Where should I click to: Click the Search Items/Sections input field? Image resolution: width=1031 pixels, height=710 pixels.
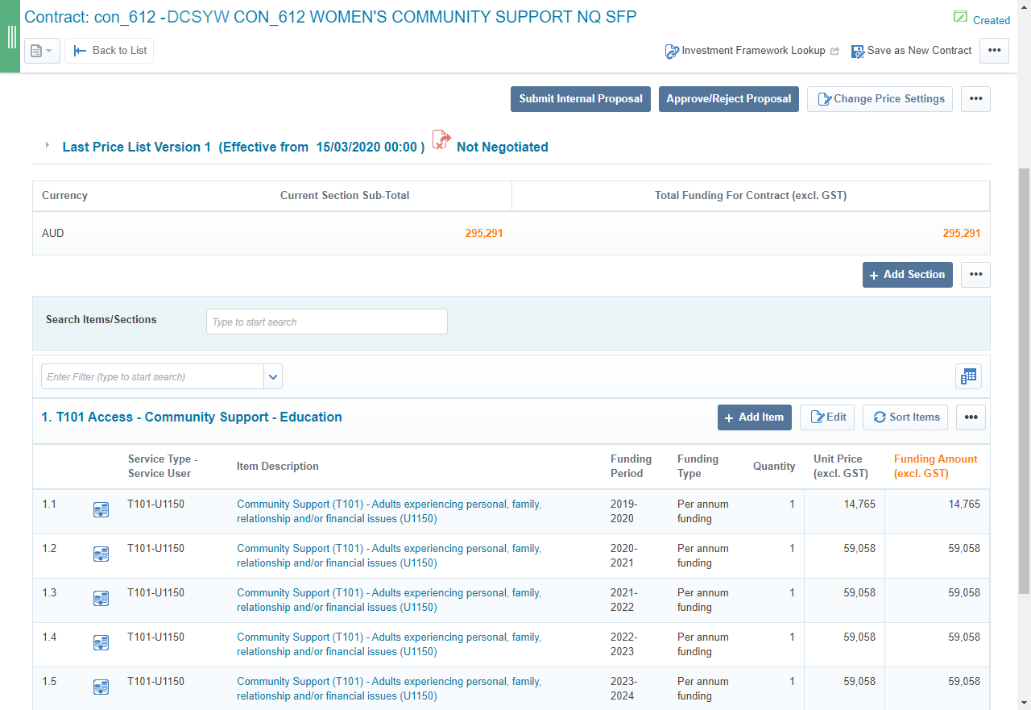326,322
